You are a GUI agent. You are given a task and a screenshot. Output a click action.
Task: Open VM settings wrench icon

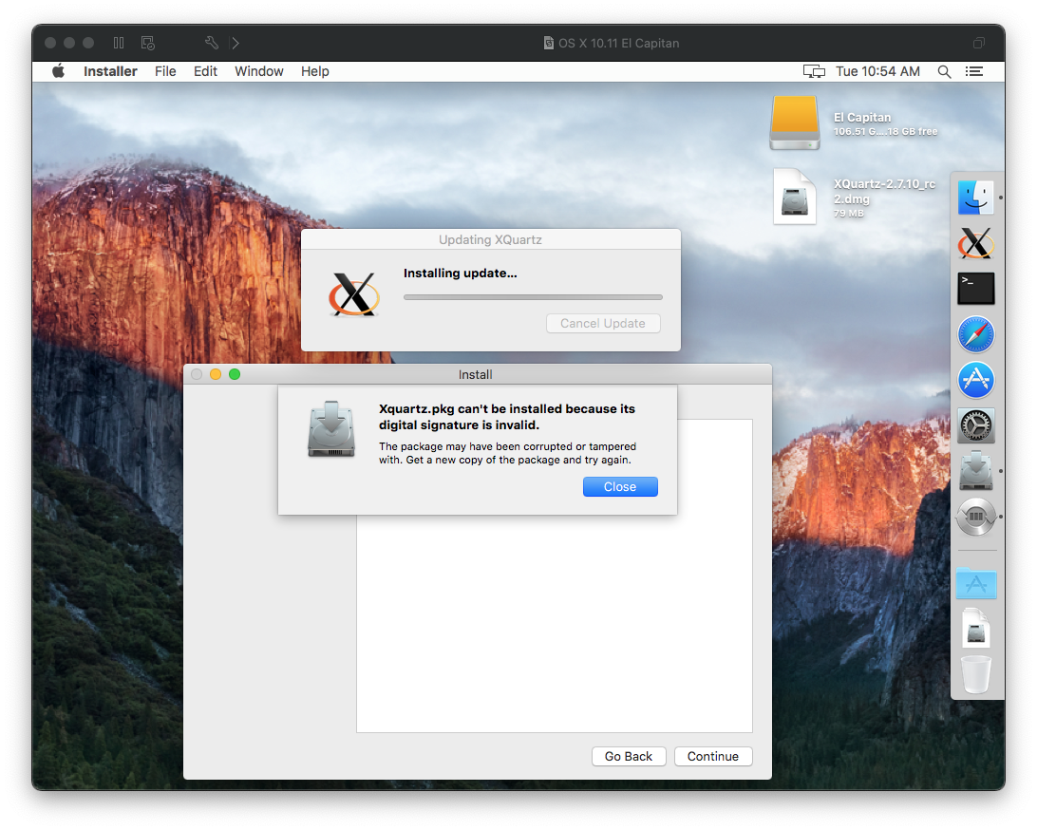tap(212, 43)
